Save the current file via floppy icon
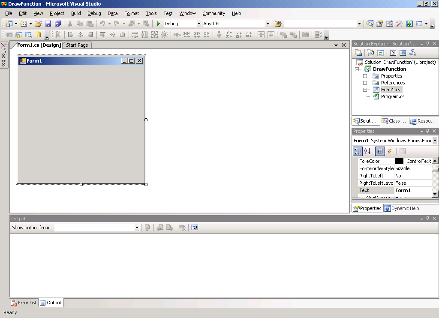439x318 pixels. (x=48, y=24)
